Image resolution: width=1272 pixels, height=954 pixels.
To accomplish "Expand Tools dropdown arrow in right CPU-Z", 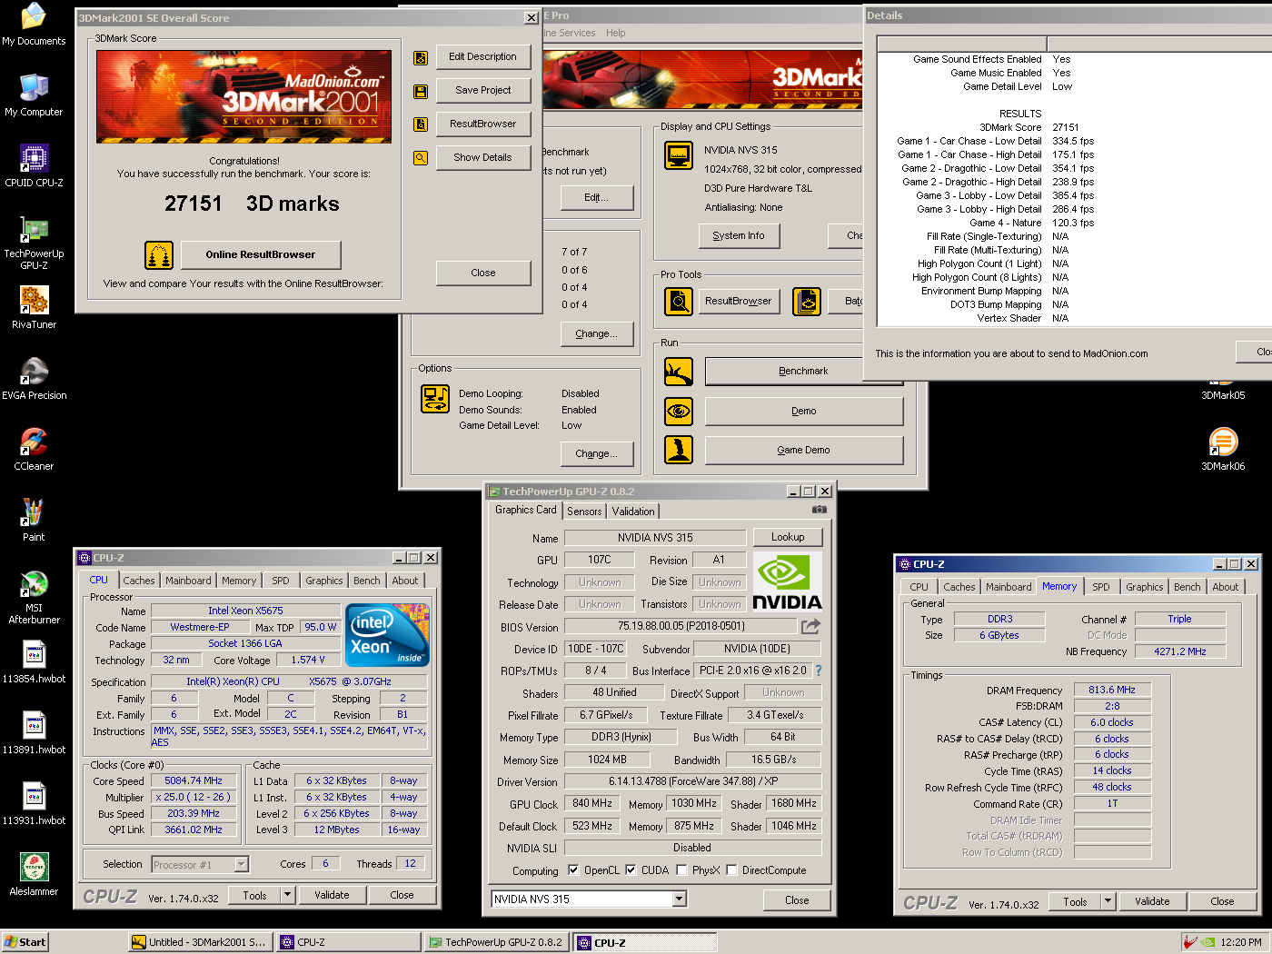I will tap(1108, 901).
